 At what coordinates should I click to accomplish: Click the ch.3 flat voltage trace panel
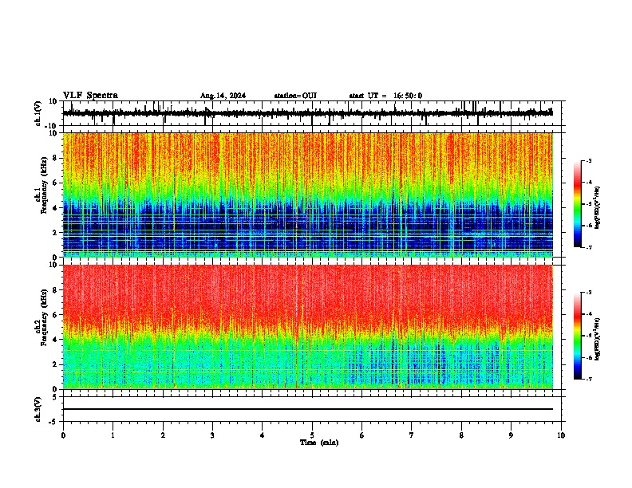tap(311, 409)
